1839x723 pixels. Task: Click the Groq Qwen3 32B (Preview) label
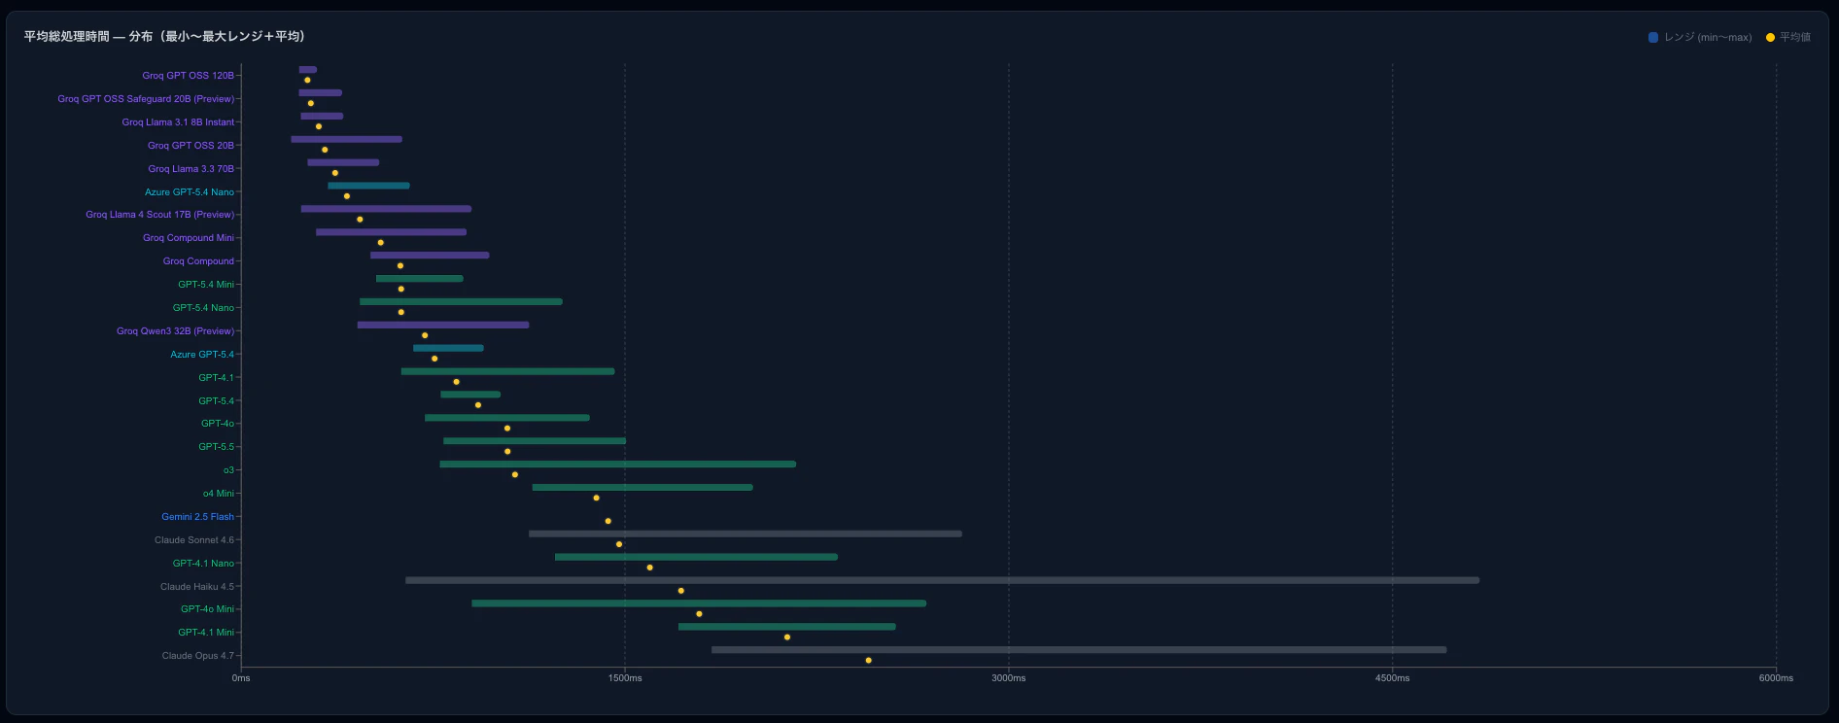click(x=175, y=331)
